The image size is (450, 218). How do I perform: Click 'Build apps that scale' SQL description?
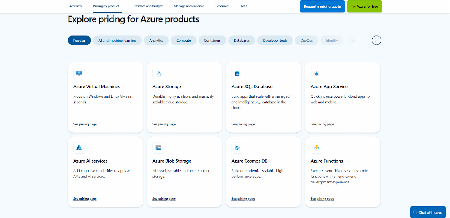260,102
